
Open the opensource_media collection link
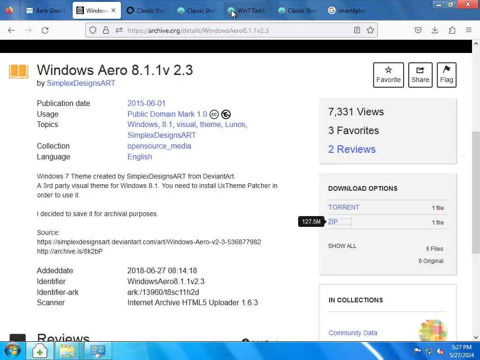coord(159,146)
